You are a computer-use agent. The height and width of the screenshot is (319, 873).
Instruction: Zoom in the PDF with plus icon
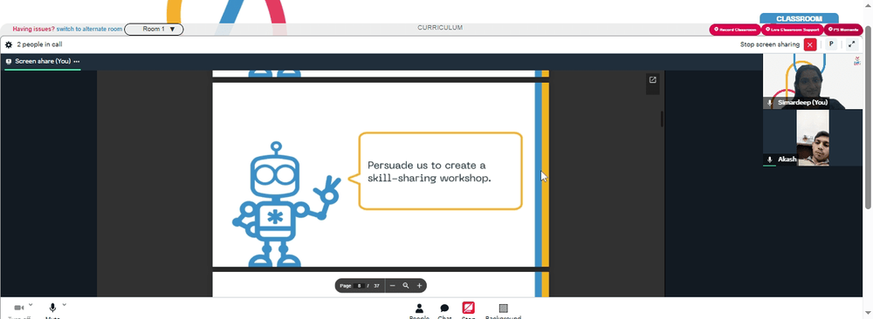click(419, 286)
